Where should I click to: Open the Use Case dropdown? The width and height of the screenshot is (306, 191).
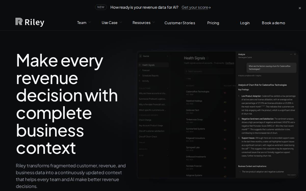(x=112, y=23)
